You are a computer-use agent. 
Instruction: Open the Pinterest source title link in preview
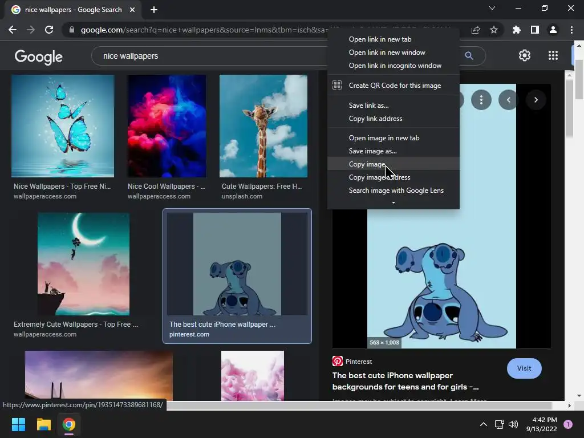(x=405, y=381)
